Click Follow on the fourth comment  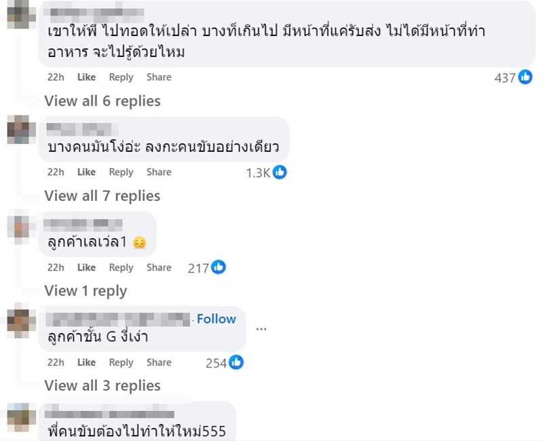point(218,319)
